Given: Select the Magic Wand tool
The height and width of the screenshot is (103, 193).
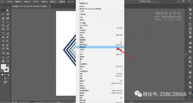Looking at the screenshot, I should coord(3,14).
